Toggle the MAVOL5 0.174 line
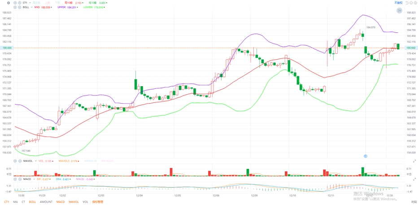Image resolution: width=418 pixels, height=206 pixels. 69,161
